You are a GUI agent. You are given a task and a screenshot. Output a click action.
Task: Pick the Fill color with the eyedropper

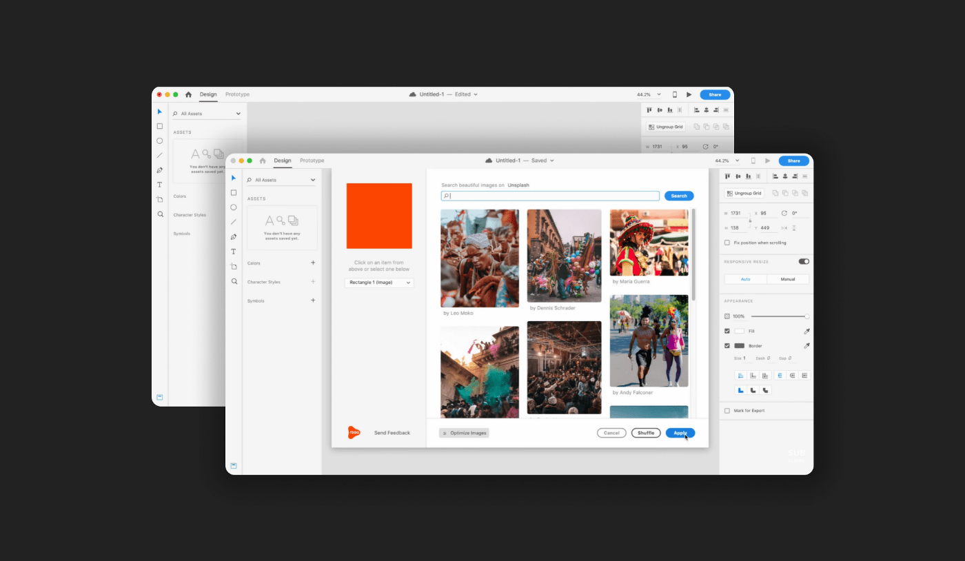click(805, 331)
